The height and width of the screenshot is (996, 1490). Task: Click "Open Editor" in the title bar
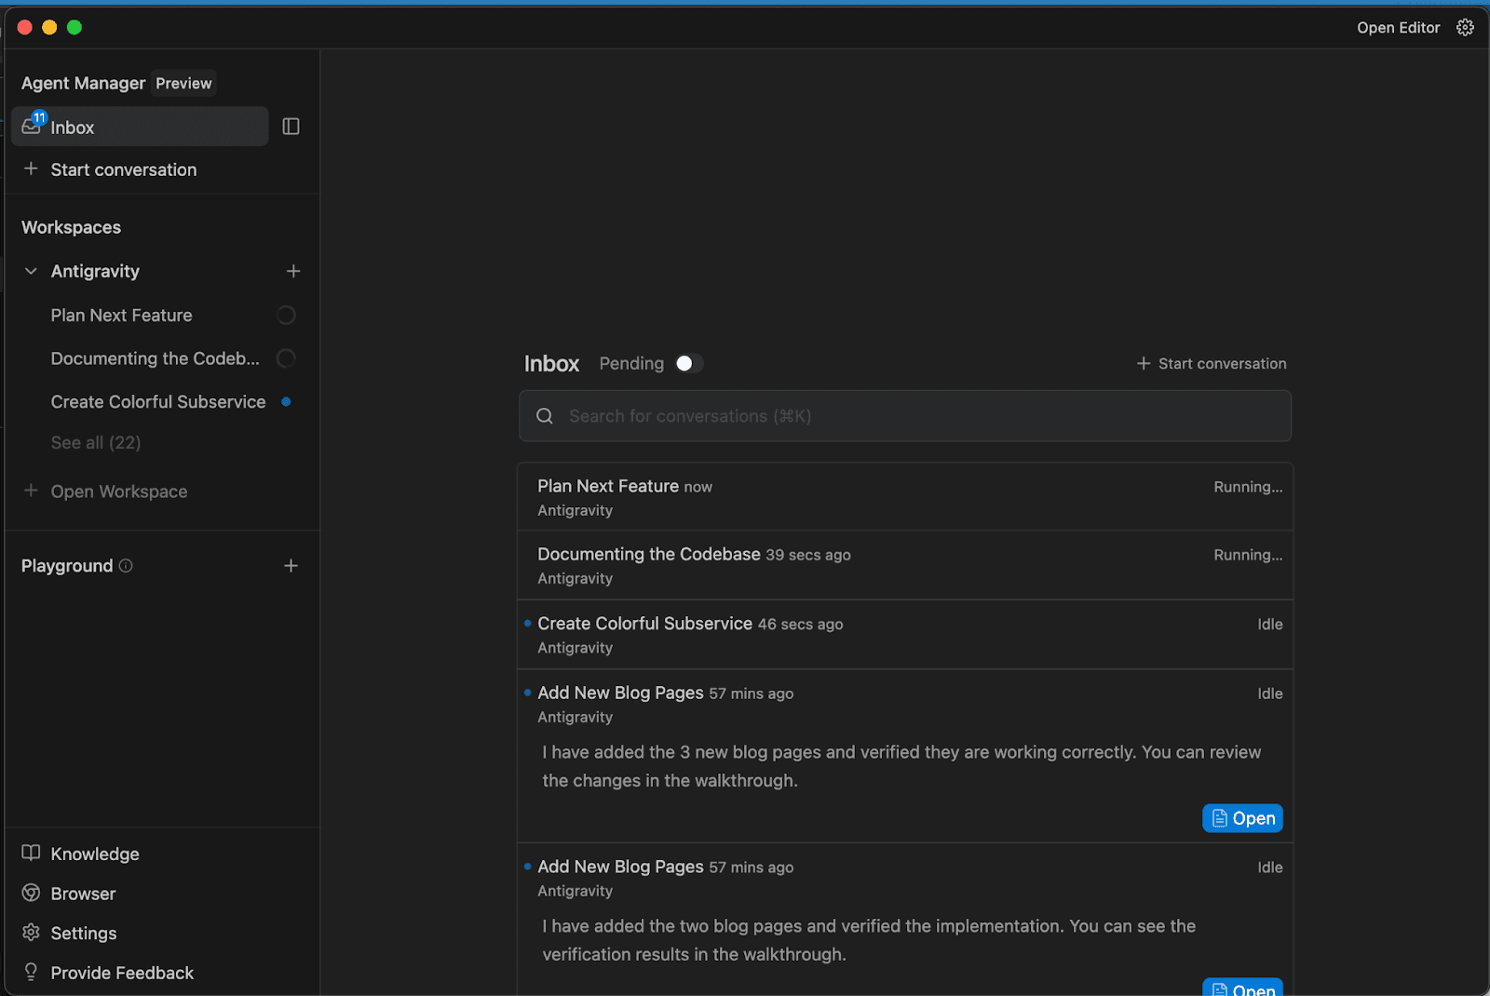[1398, 27]
